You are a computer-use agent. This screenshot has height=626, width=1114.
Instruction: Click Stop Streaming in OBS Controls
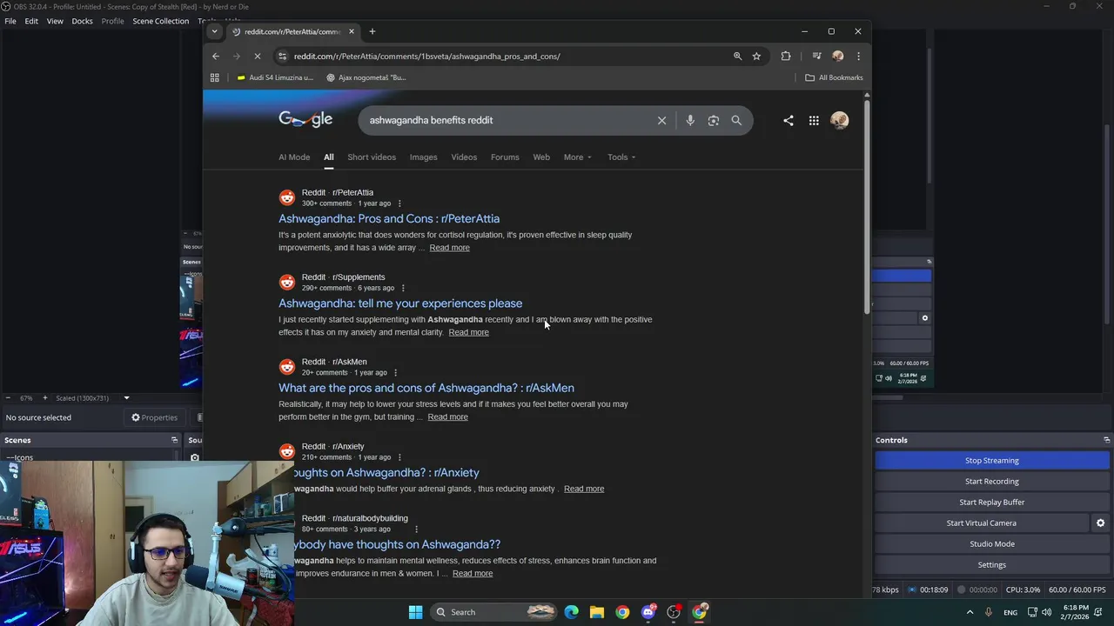point(991,461)
